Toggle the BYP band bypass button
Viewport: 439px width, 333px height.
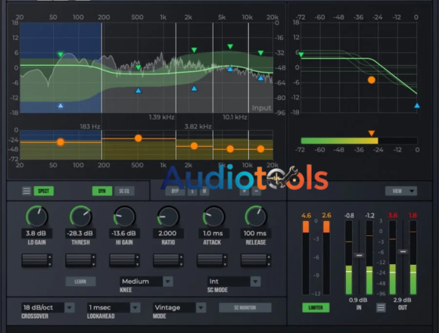pos(175,191)
